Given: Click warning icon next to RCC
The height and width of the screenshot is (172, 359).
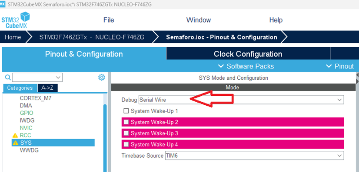Looking at the screenshot, I should [x=15, y=136].
